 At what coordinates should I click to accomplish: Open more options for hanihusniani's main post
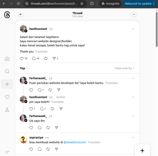[x=133, y=29]
